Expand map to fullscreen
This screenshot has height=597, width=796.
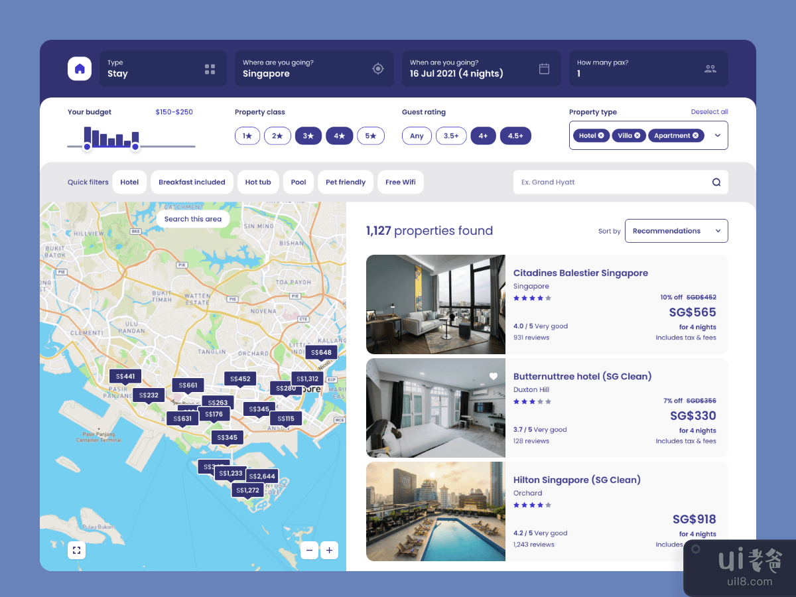pyautogui.click(x=76, y=550)
